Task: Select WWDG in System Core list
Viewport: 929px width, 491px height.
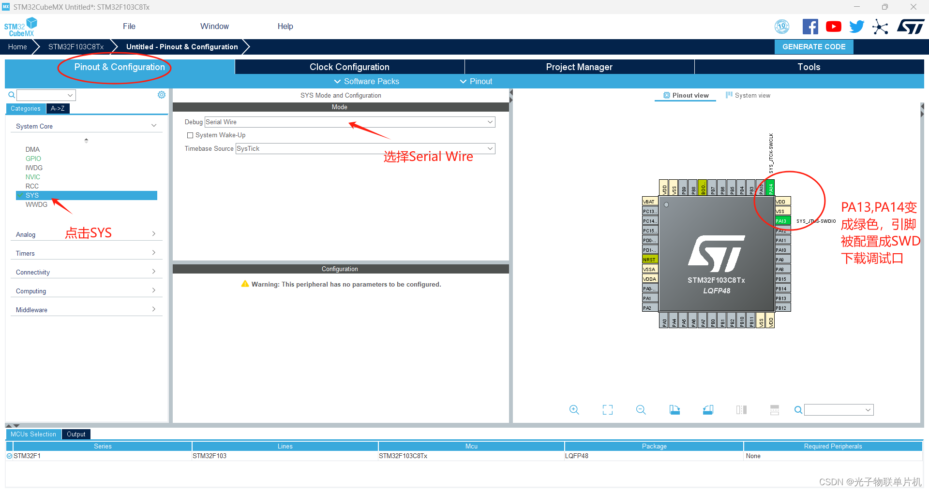Action: click(36, 204)
